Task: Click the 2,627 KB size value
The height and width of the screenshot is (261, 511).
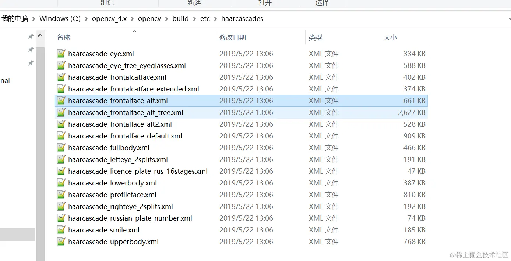Action: [412, 113]
